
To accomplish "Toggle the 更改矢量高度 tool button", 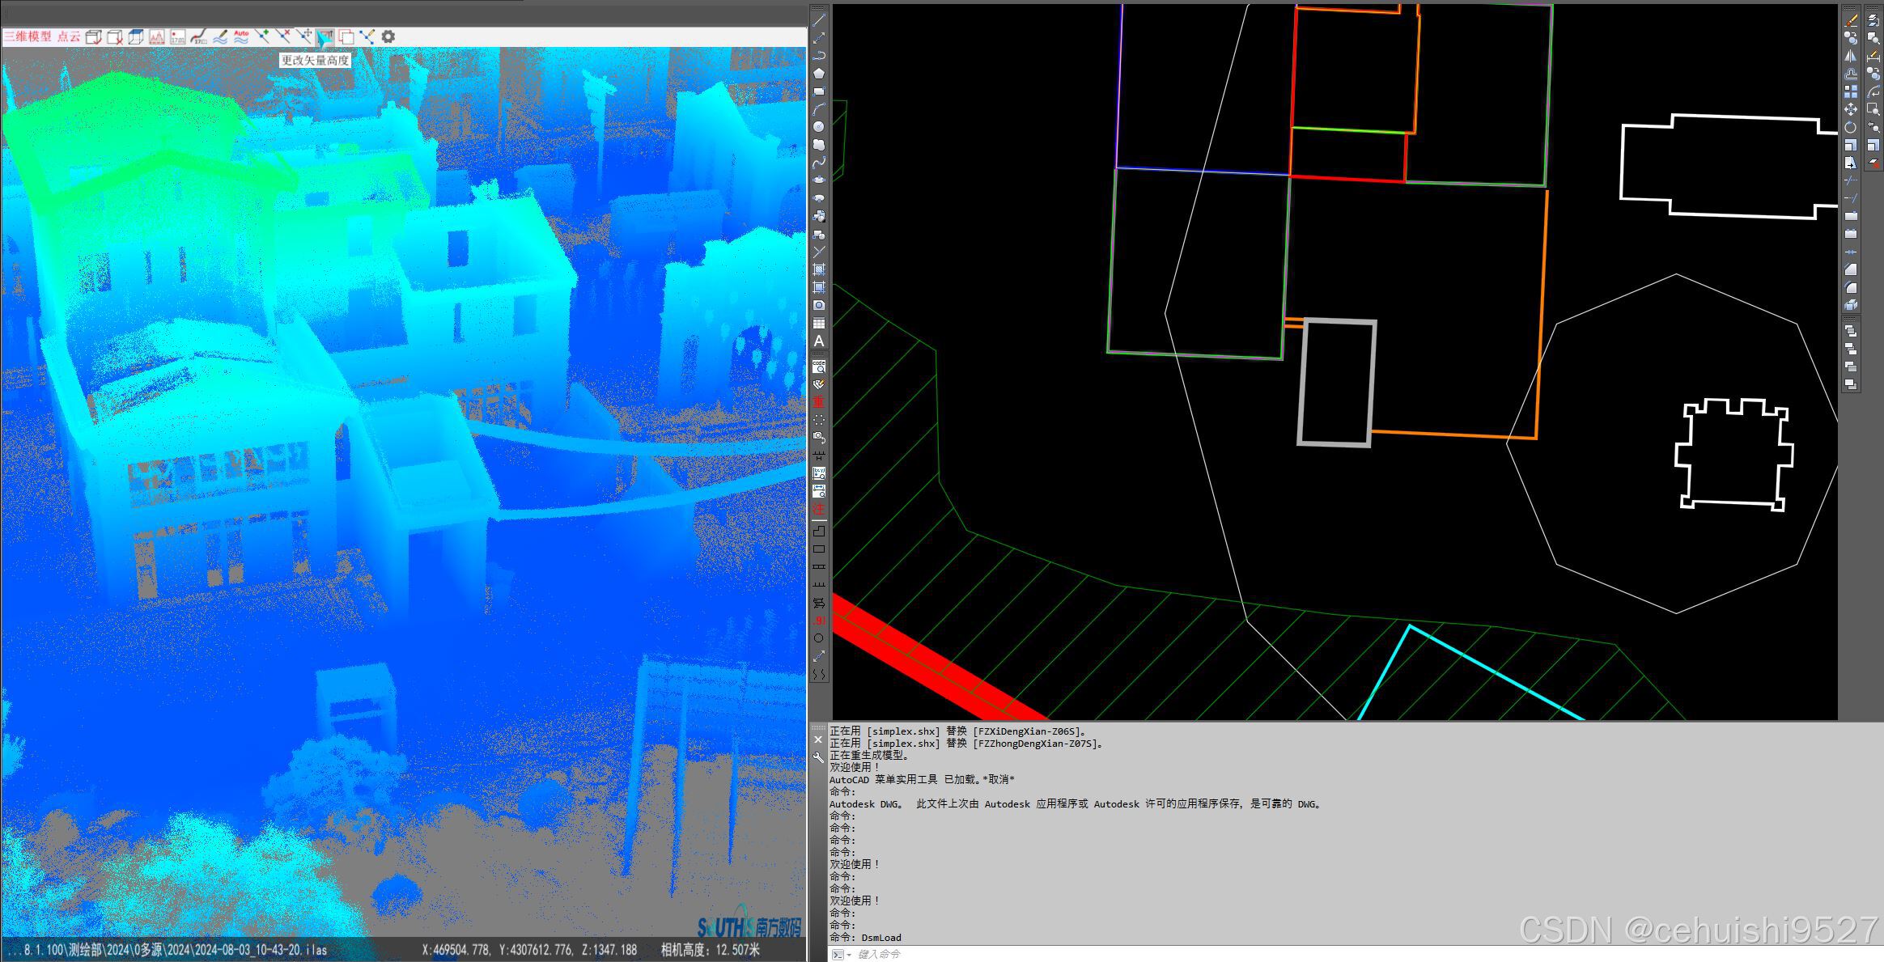I will point(325,36).
